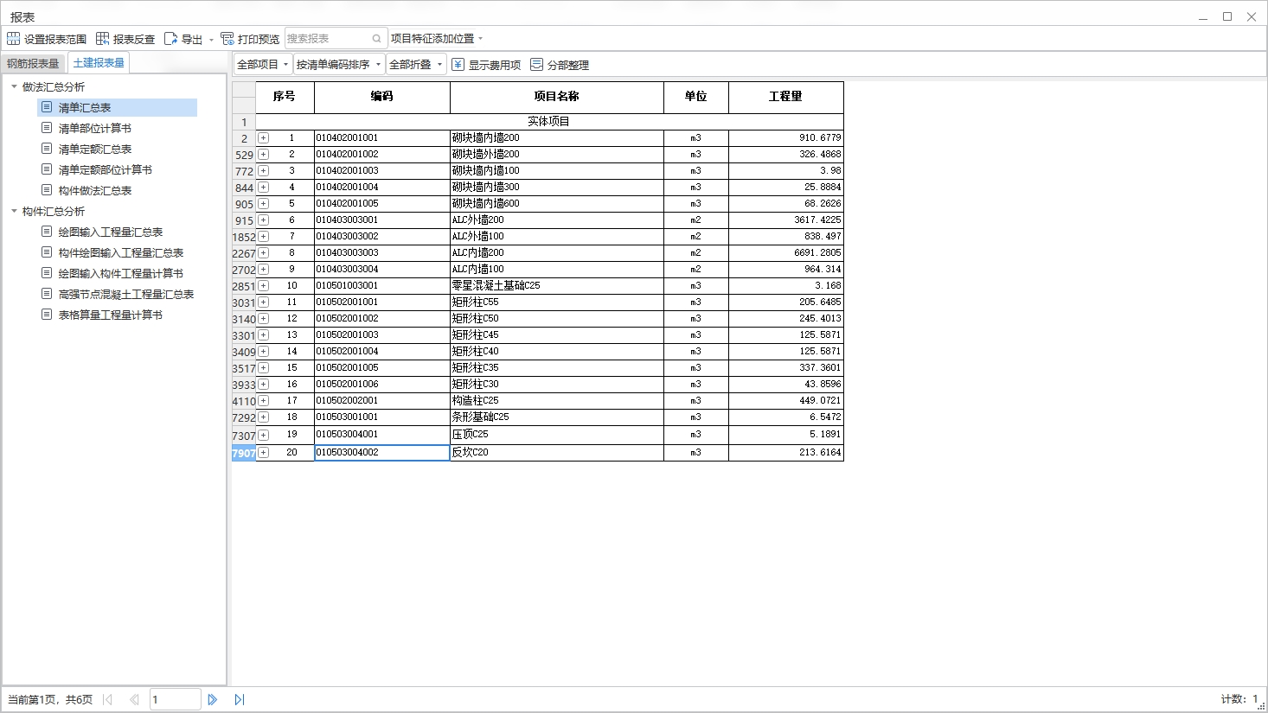The image size is (1268, 713).
Task: Go to first page arrow
Action: 107,699
